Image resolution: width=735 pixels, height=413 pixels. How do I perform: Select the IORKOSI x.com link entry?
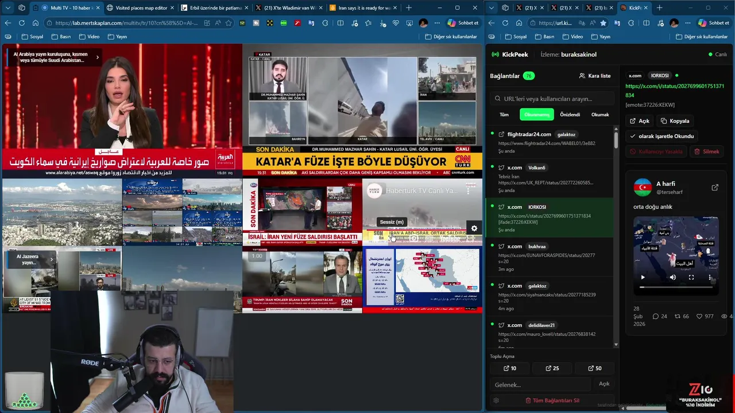coord(550,217)
